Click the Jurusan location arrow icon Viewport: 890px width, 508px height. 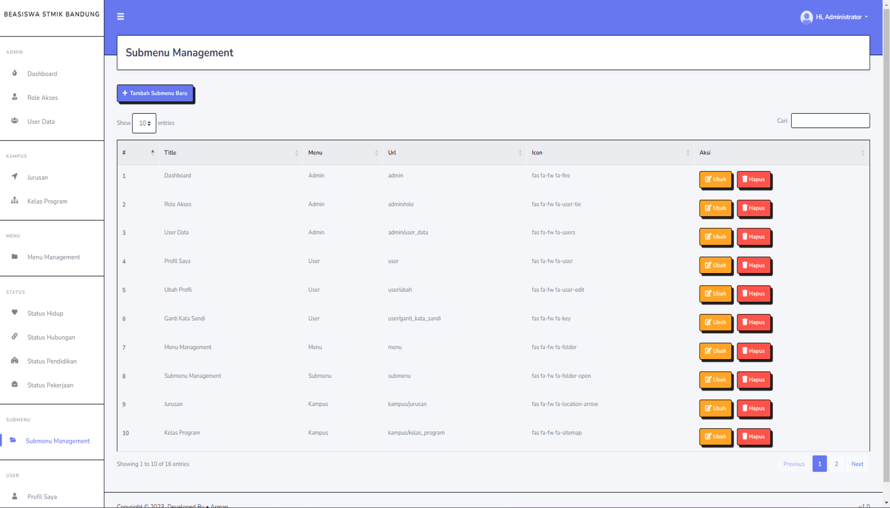[x=14, y=176]
